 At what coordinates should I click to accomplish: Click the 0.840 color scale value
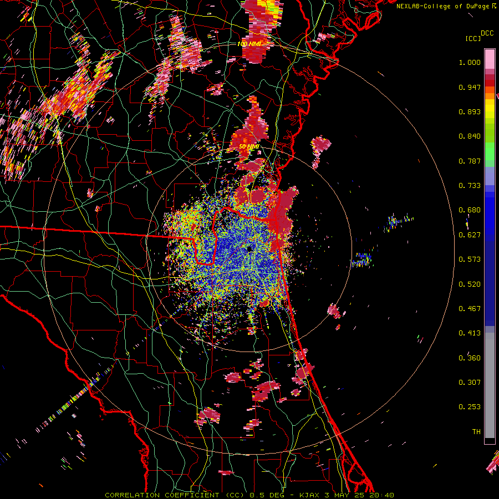[x=470, y=136]
